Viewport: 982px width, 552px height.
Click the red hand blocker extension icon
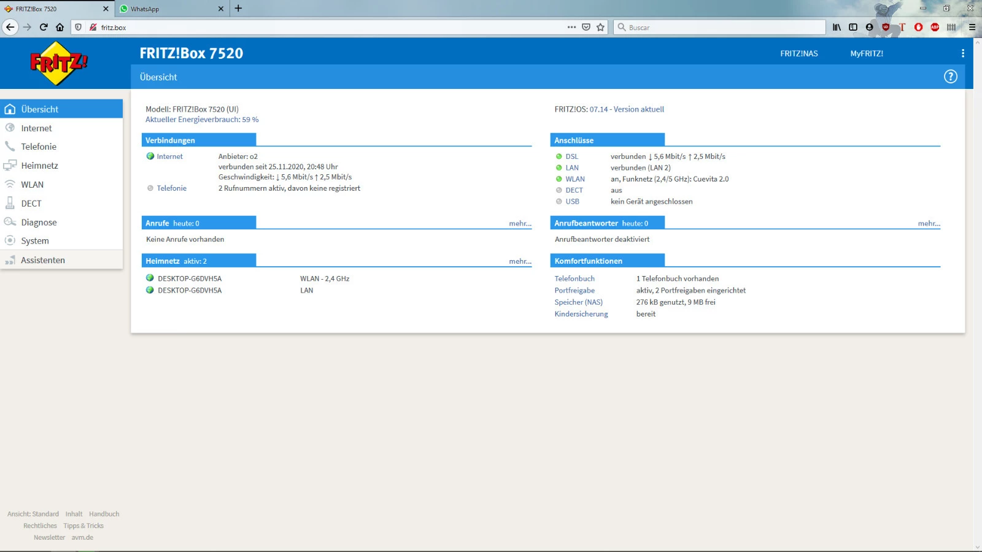(918, 27)
